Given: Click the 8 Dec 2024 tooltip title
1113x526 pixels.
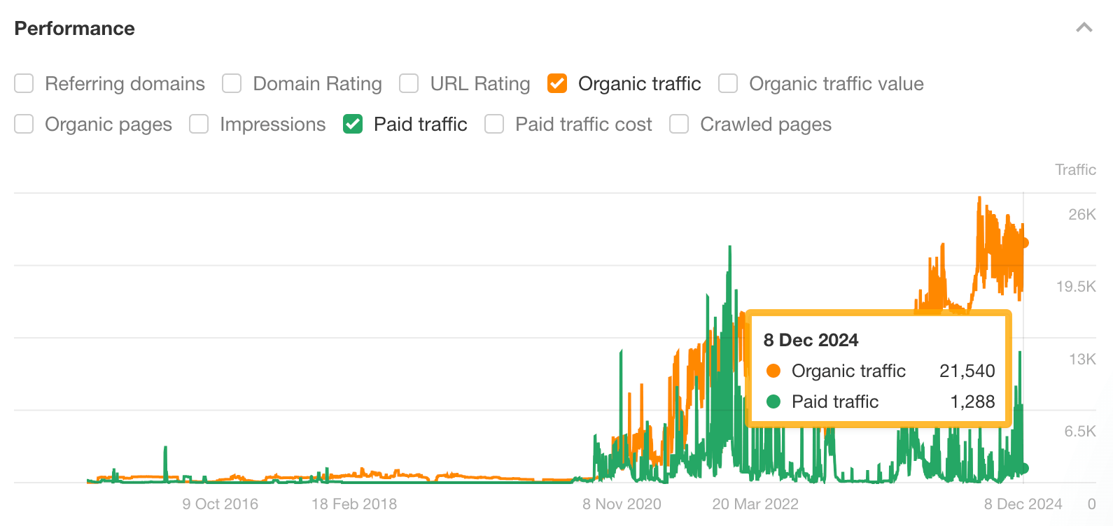Looking at the screenshot, I should [811, 340].
